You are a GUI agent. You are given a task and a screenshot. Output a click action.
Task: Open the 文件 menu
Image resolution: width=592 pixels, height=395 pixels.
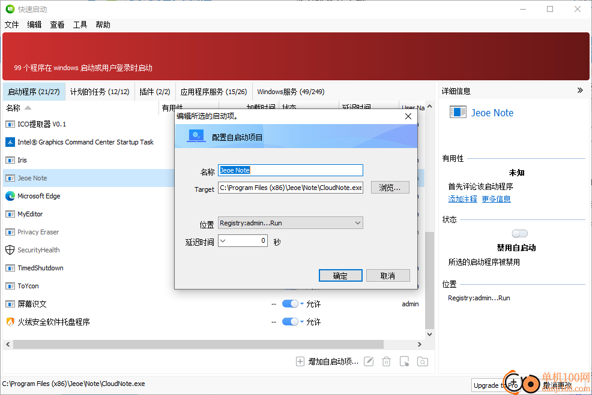tap(11, 25)
